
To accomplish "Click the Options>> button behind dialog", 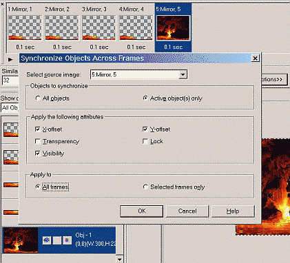I will pos(274,80).
